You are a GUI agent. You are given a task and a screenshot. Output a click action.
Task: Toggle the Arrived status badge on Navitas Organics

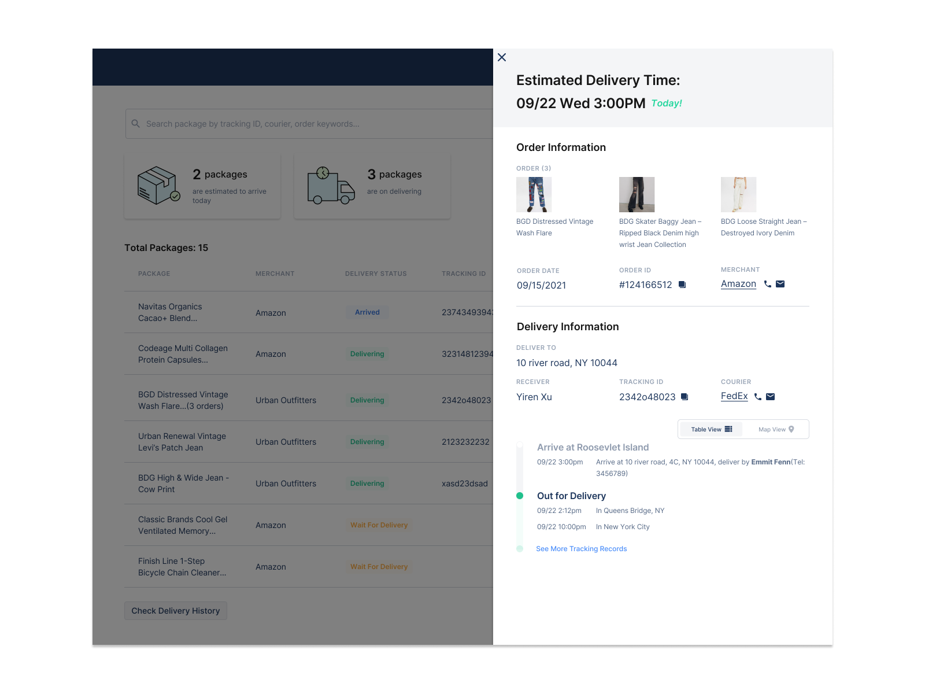coord(367,312)
